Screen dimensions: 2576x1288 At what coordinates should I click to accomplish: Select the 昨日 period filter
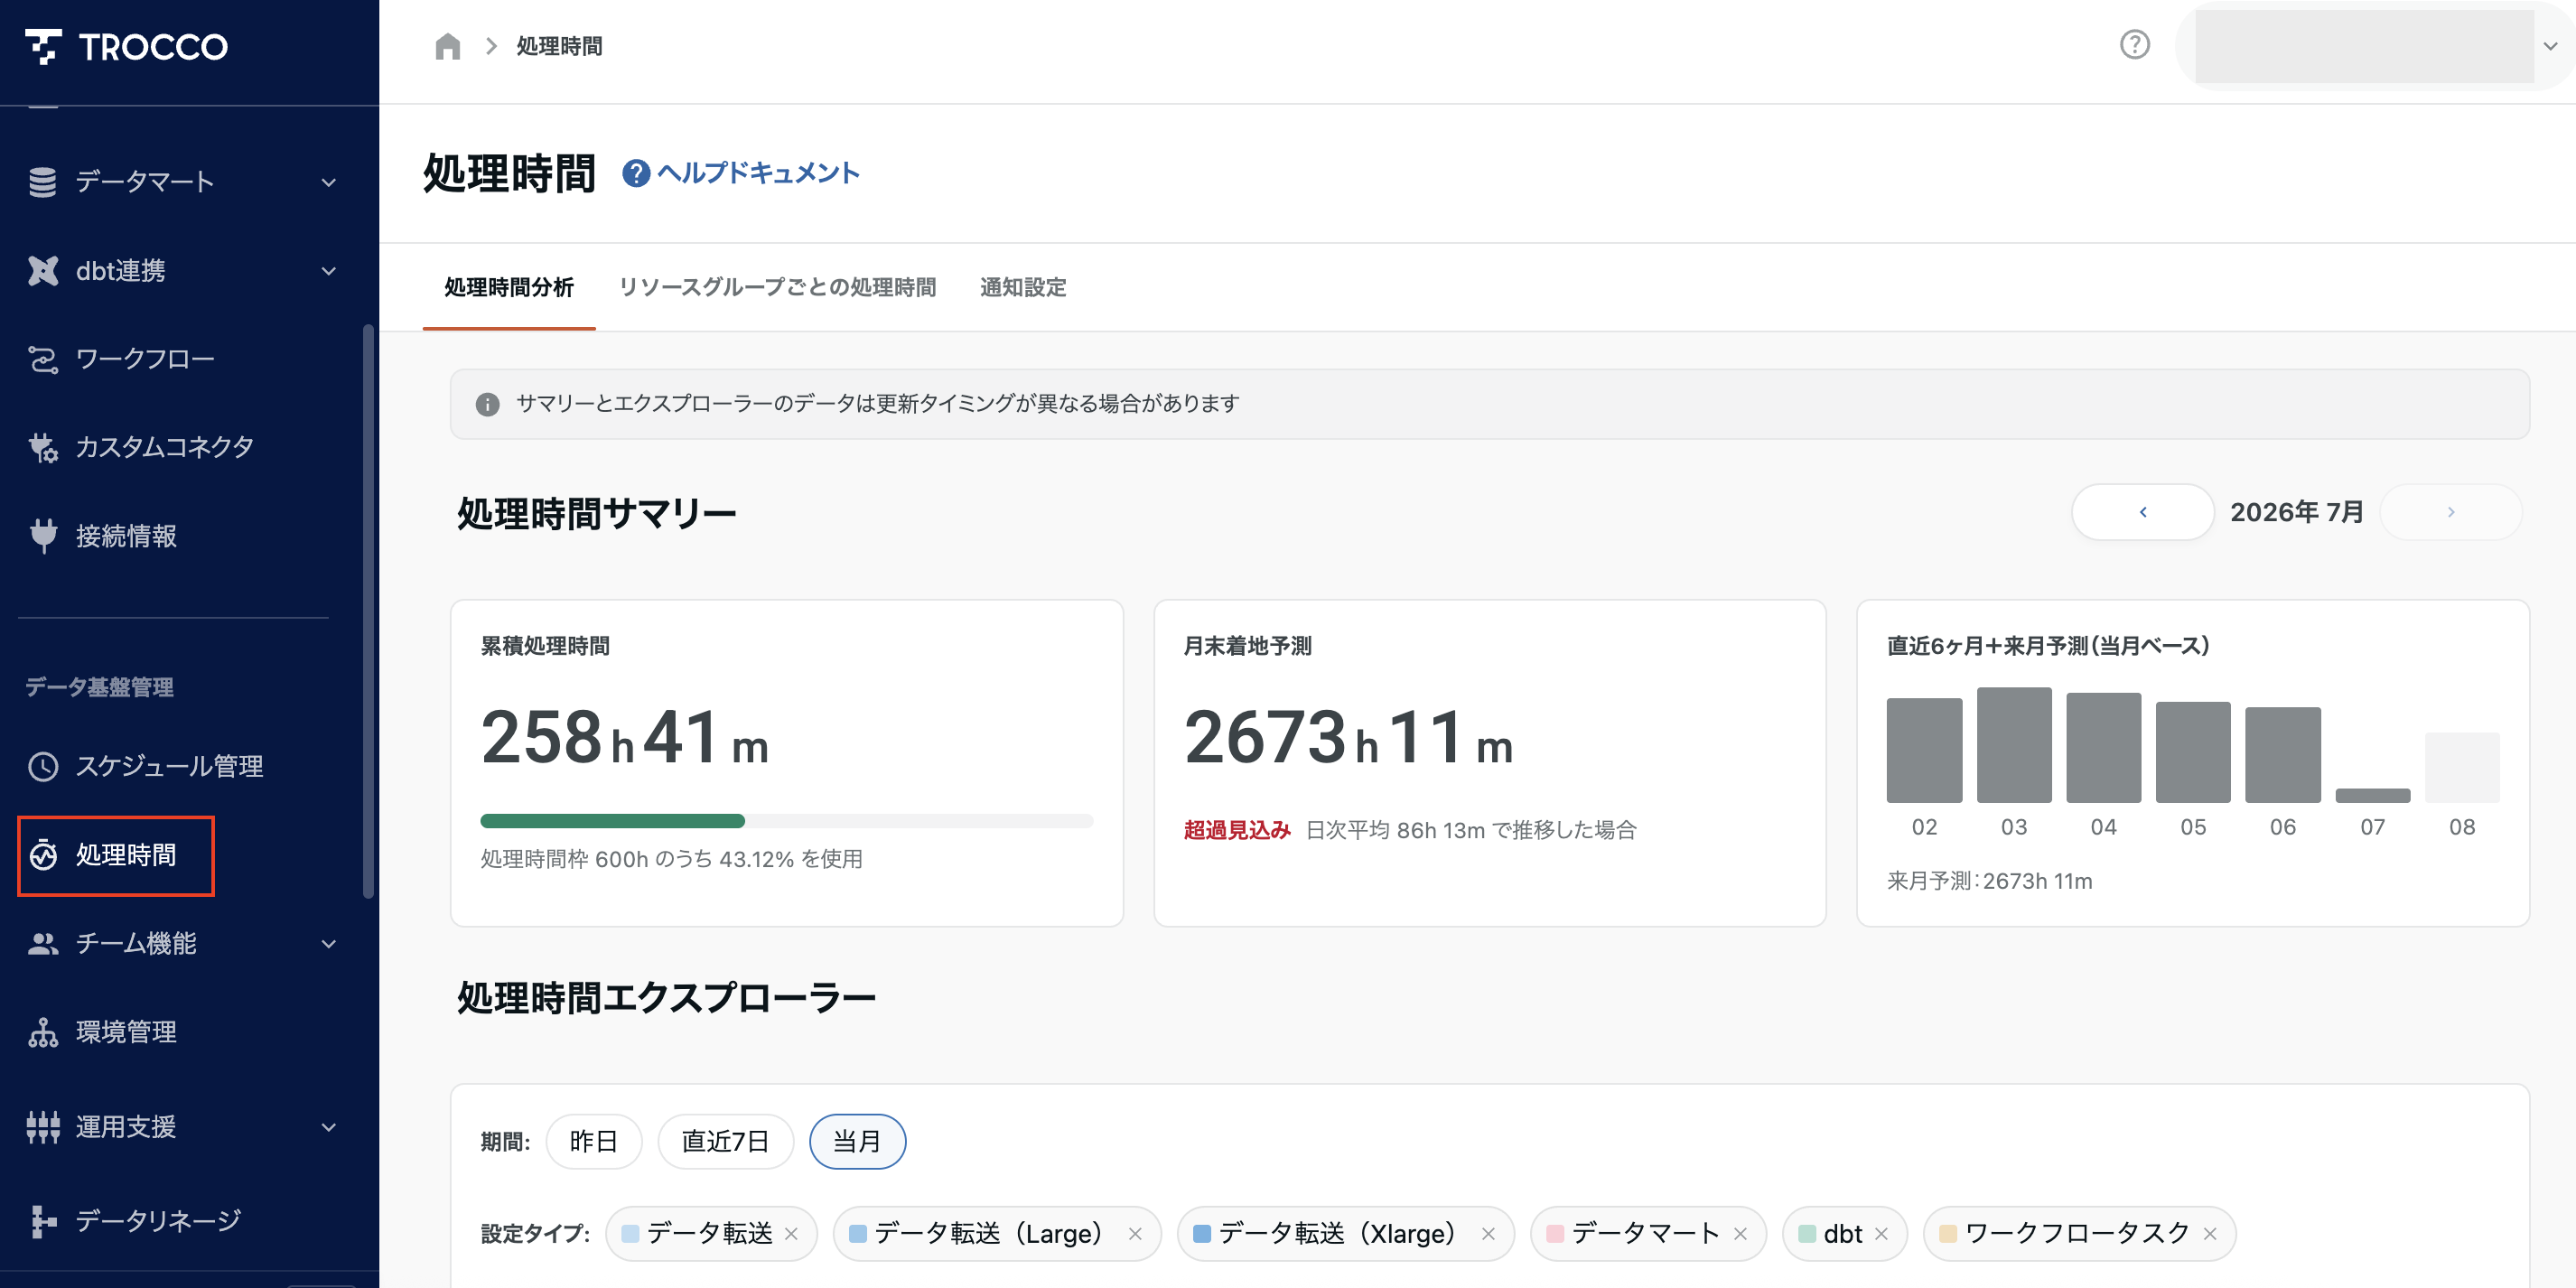click(593, 1141)
